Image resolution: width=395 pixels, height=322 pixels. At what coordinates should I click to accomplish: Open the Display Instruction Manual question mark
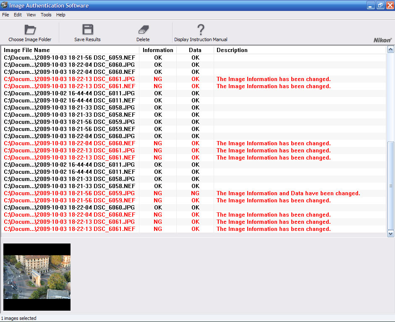201,29
